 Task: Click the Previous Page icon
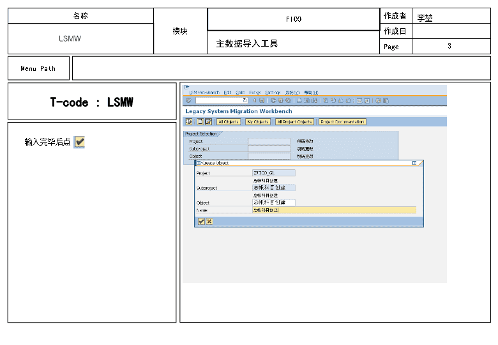click(x=333, y=100)
